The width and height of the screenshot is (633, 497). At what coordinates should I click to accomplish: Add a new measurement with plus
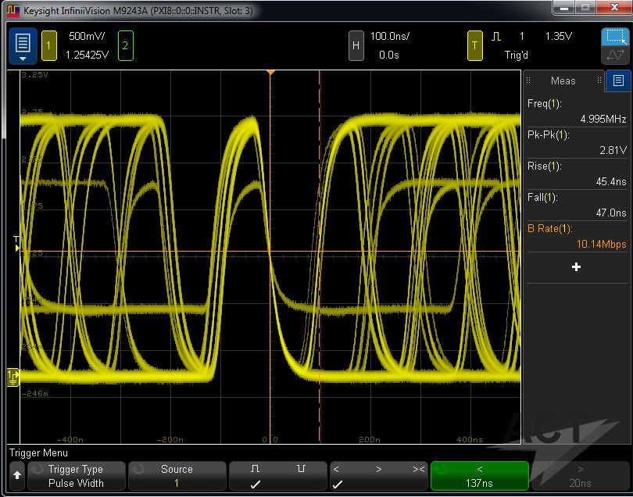pos(577,267)
